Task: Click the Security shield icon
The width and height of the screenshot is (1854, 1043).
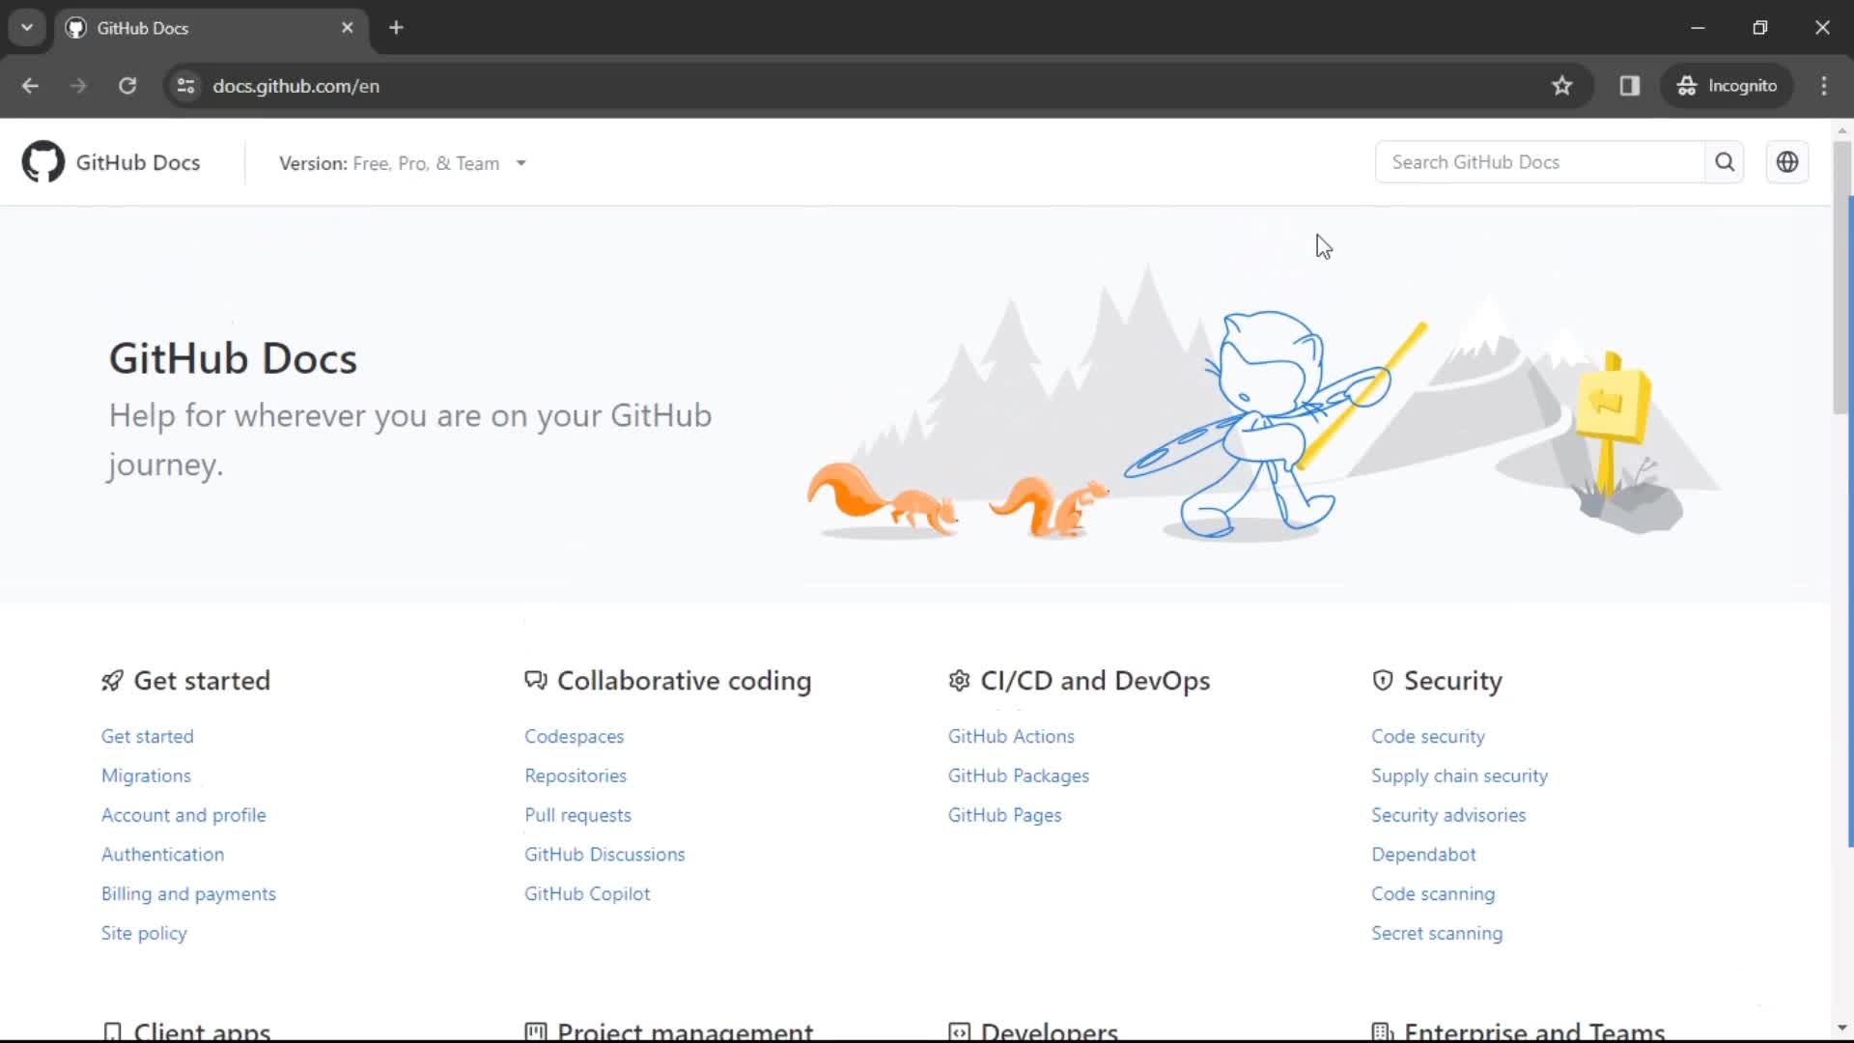Action: 1383,681
